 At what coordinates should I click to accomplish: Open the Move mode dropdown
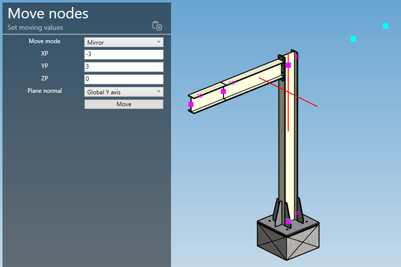124,42
